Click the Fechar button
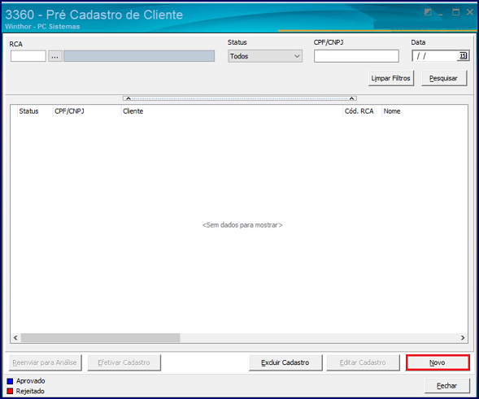The image size is (479, 399). [447, 386]
